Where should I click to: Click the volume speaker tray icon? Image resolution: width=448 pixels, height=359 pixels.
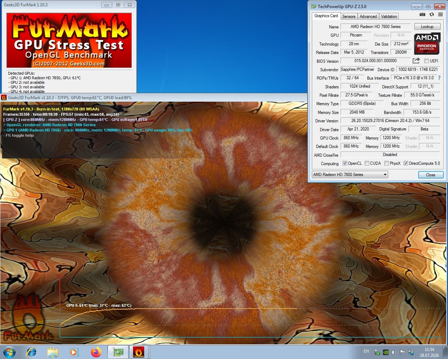(394, 352)
